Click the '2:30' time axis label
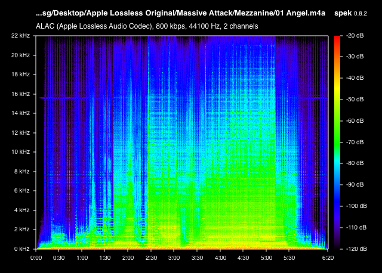The width and height of the screenshot is (382, 273). (151, 258)
